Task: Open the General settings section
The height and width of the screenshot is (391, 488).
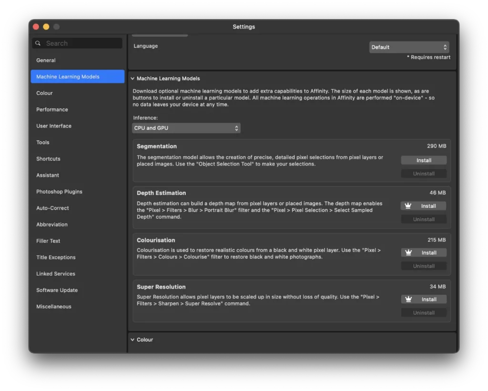Action: click(46, 61)
